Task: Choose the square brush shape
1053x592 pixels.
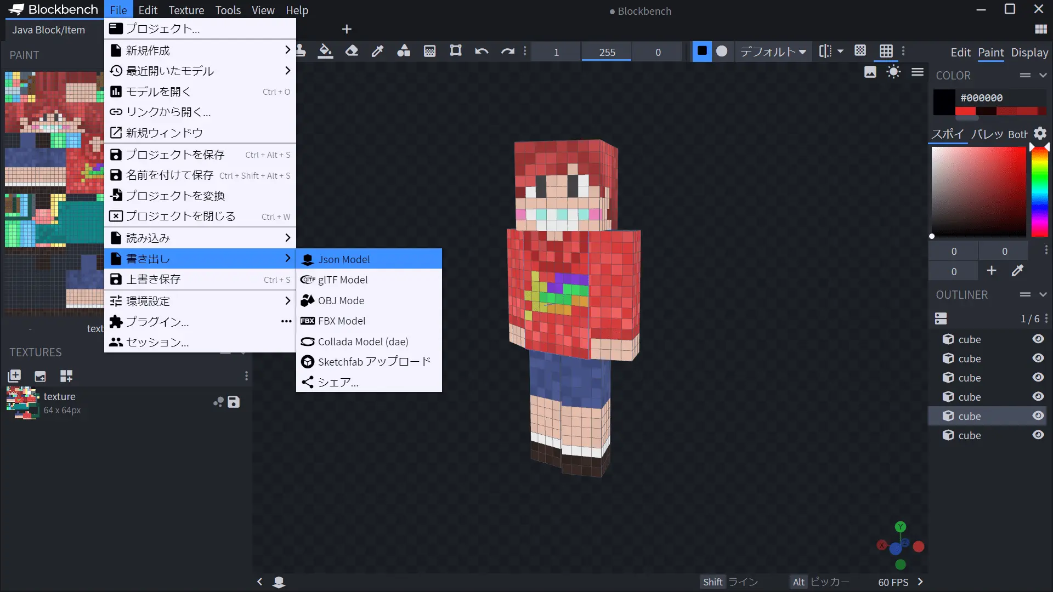Action: pyautogui.click(x=701, y=51)
